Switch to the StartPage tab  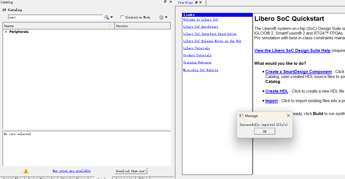coord(185,2)
